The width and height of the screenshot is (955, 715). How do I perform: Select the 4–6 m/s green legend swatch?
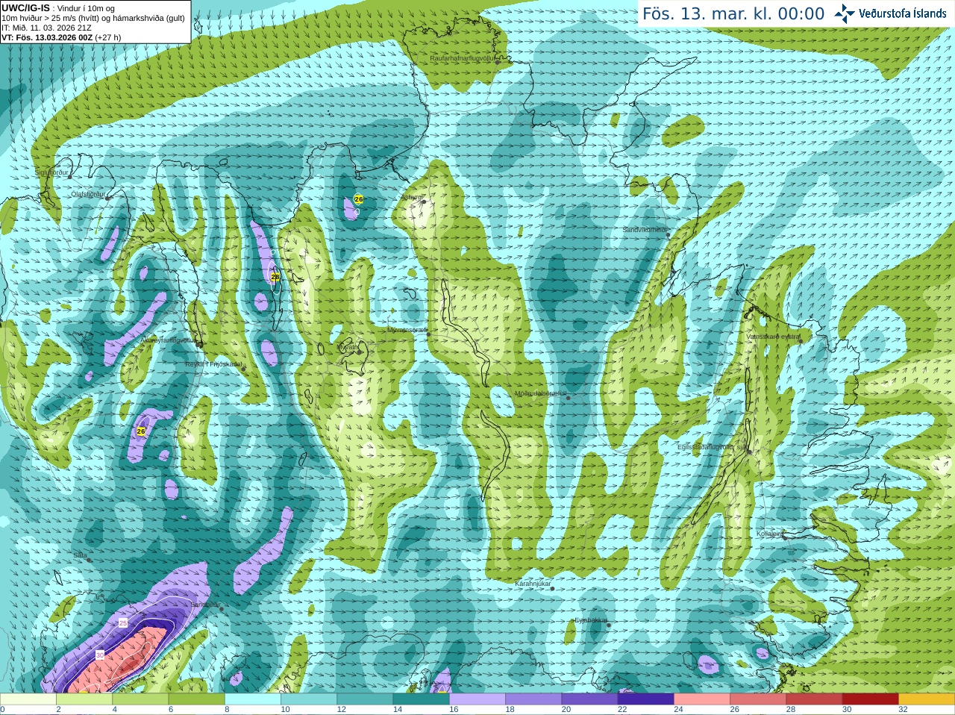point(140,699)
